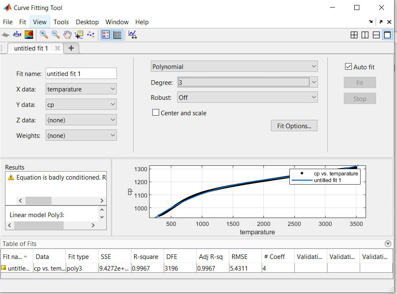Select the Zoom Out tool
This screenshot has width=397, height=294.
56,35
